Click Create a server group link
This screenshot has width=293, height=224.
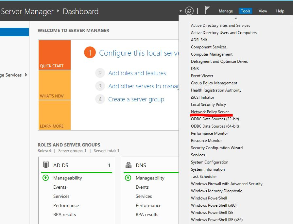coord(136,99)
